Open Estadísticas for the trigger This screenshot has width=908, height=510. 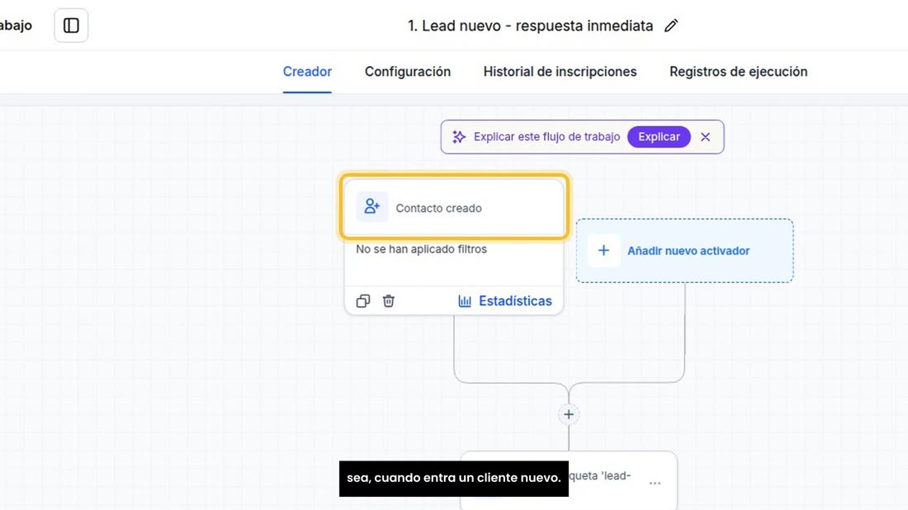click(x=505, y=301)
